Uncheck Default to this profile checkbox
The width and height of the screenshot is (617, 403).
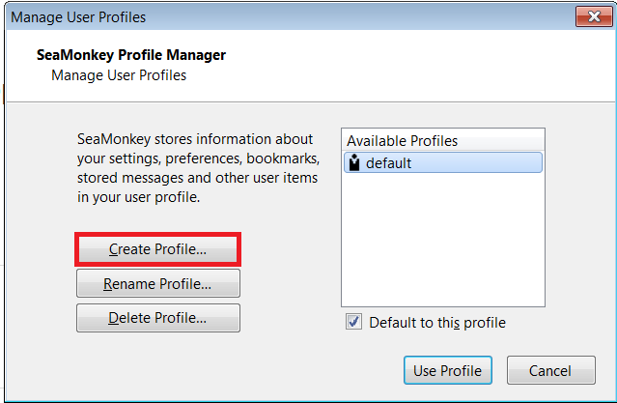coord(353,322)
